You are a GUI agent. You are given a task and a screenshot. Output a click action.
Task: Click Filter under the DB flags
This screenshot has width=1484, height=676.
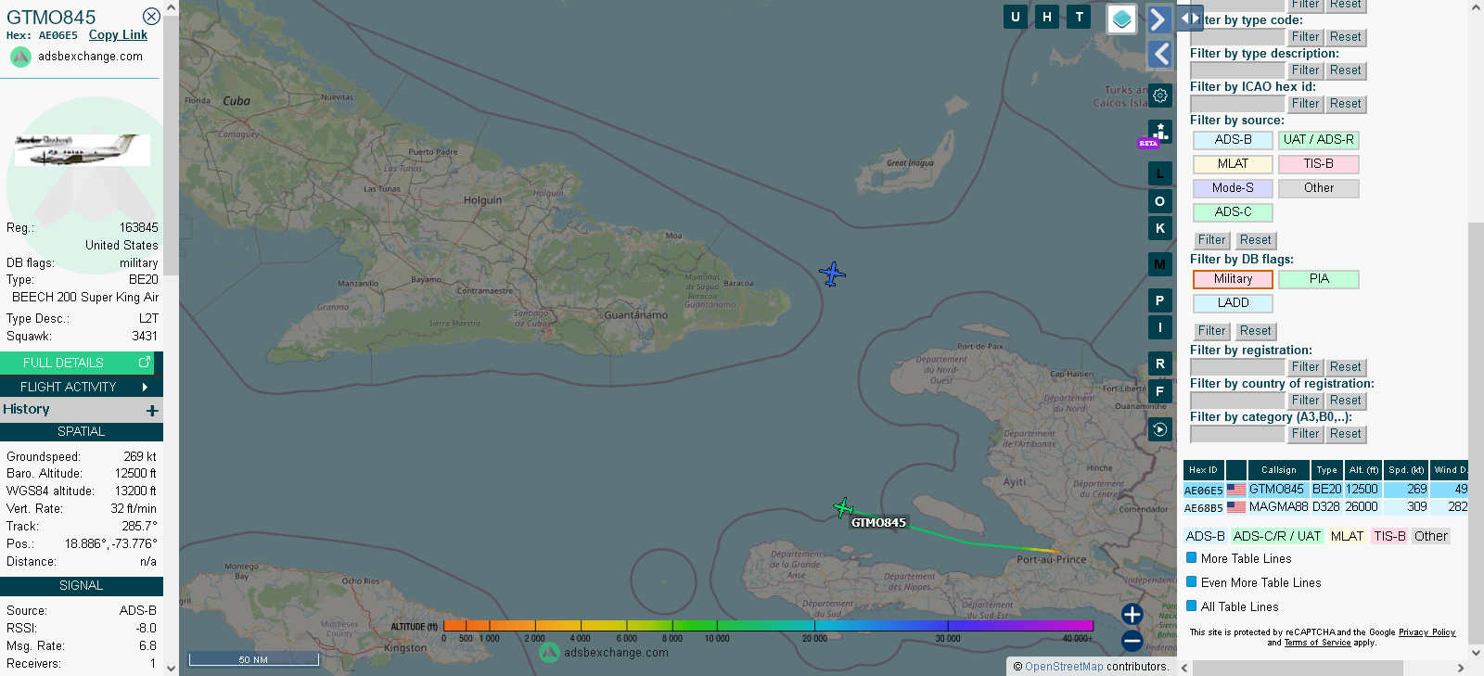(1211, 331)
